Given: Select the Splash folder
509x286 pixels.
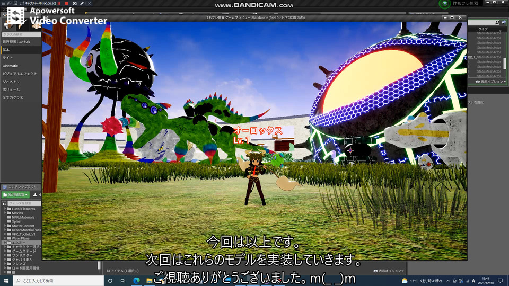Looking at the screenshot, I should 17,221.
